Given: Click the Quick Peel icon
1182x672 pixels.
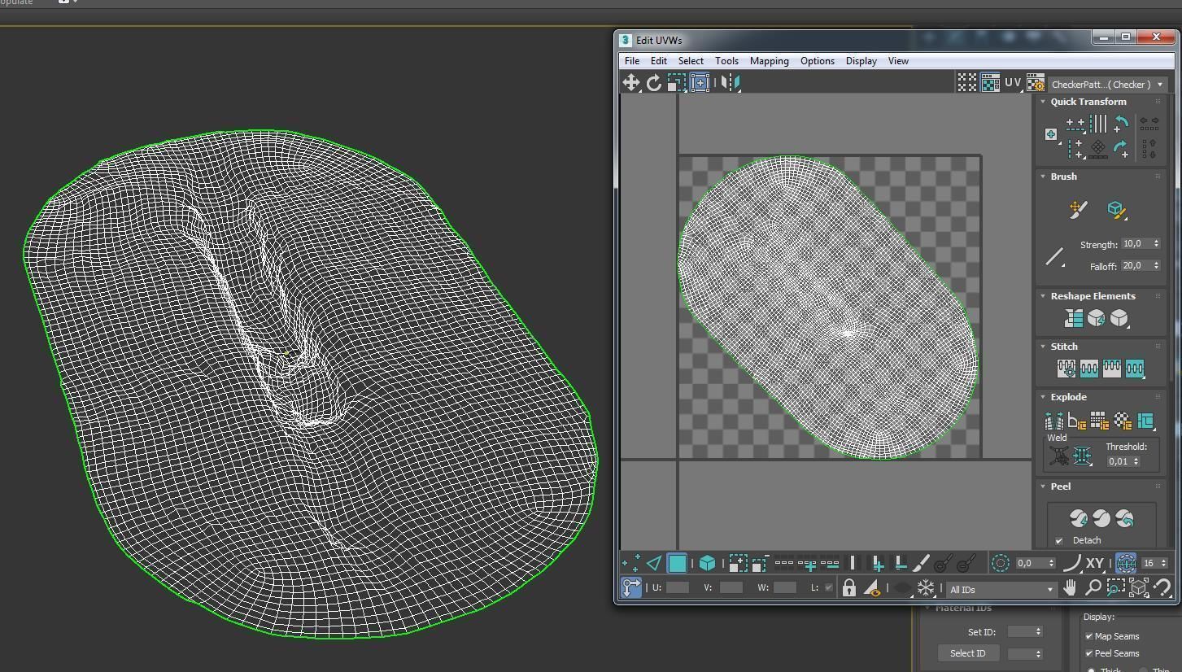Looking at the screenshot, I should pos(1079,518).
